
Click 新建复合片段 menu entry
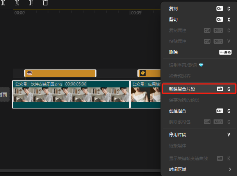coord(182,89)
